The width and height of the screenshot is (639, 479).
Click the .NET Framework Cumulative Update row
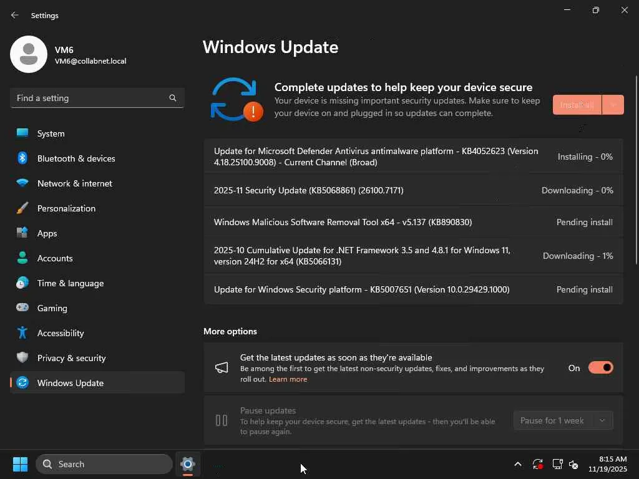[414, 256]
